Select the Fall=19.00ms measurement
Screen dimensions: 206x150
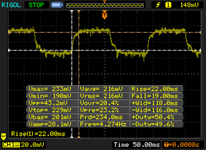(x=155, y=96)
